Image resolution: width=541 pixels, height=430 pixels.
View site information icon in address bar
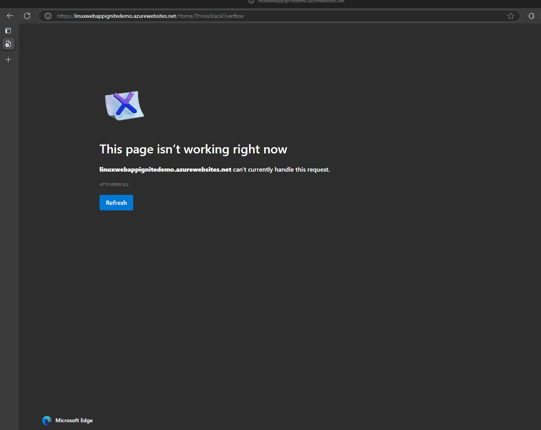(x=48, y=16)
